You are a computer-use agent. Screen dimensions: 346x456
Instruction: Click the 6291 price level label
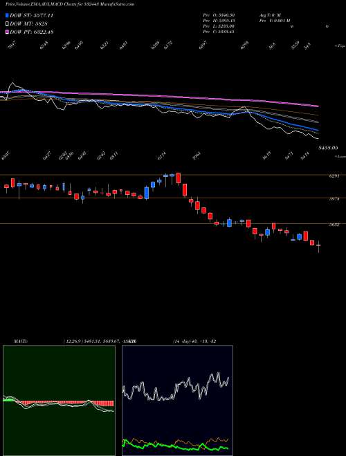(334, 176)
